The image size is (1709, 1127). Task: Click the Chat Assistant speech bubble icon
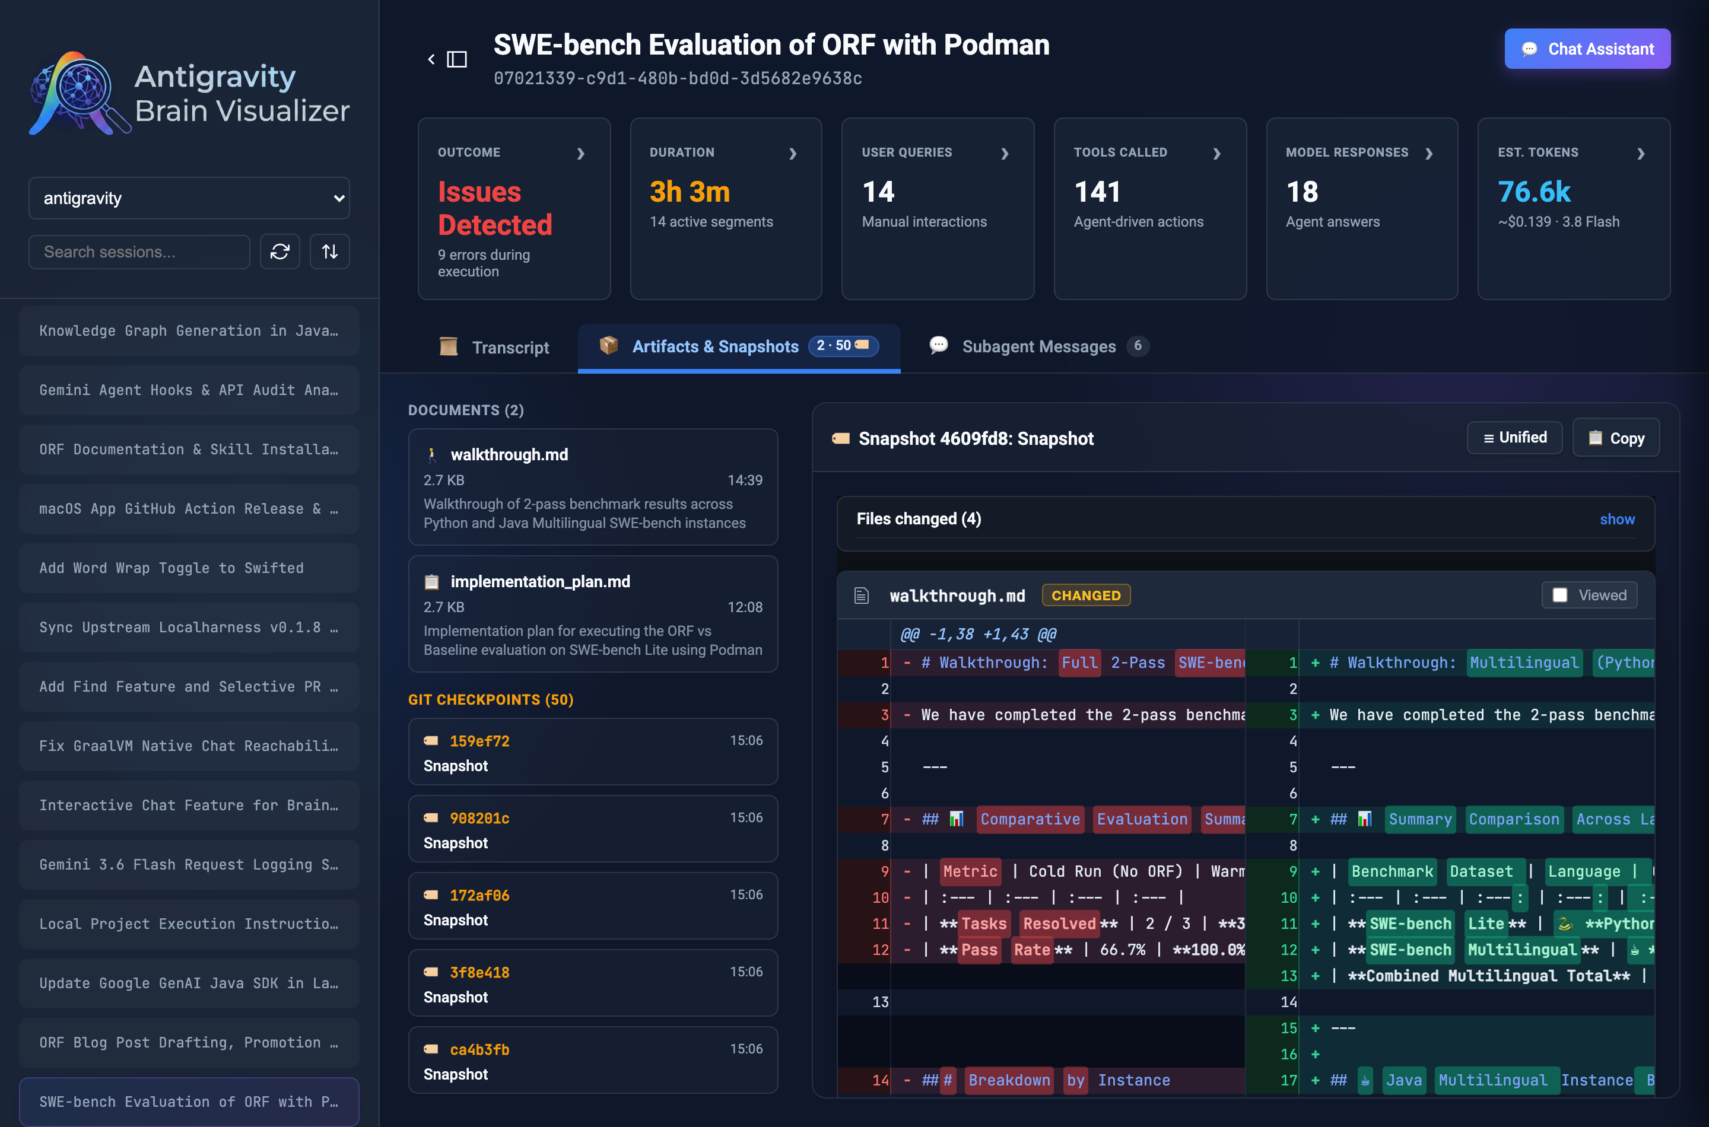(x=1529, y=49)
